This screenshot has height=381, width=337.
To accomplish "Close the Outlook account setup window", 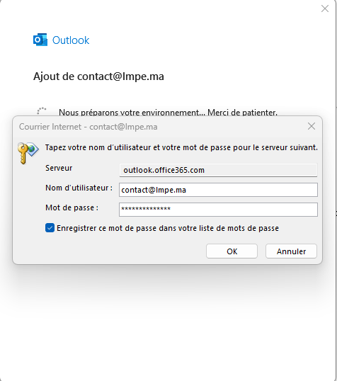I will click(325, 8).
